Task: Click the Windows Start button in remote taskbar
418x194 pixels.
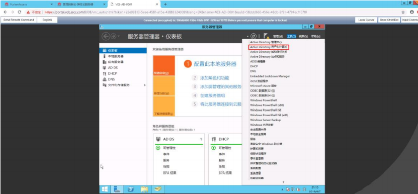Action: (x=105, y=189)
